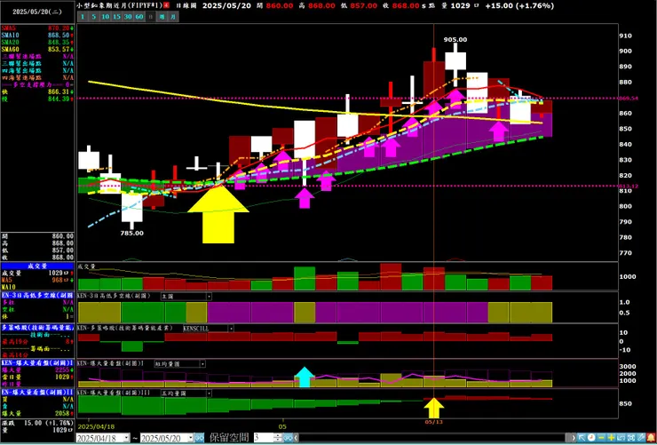Click the bell alert icon

651,438
